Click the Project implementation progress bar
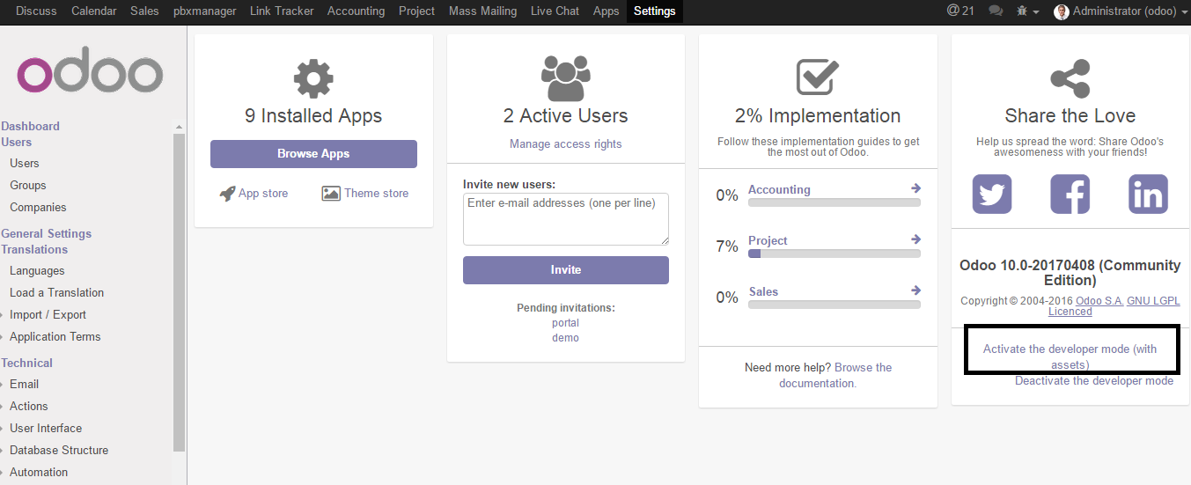Image resolution: width=1191 pixels, height=485 pixels. click(834, 254)
